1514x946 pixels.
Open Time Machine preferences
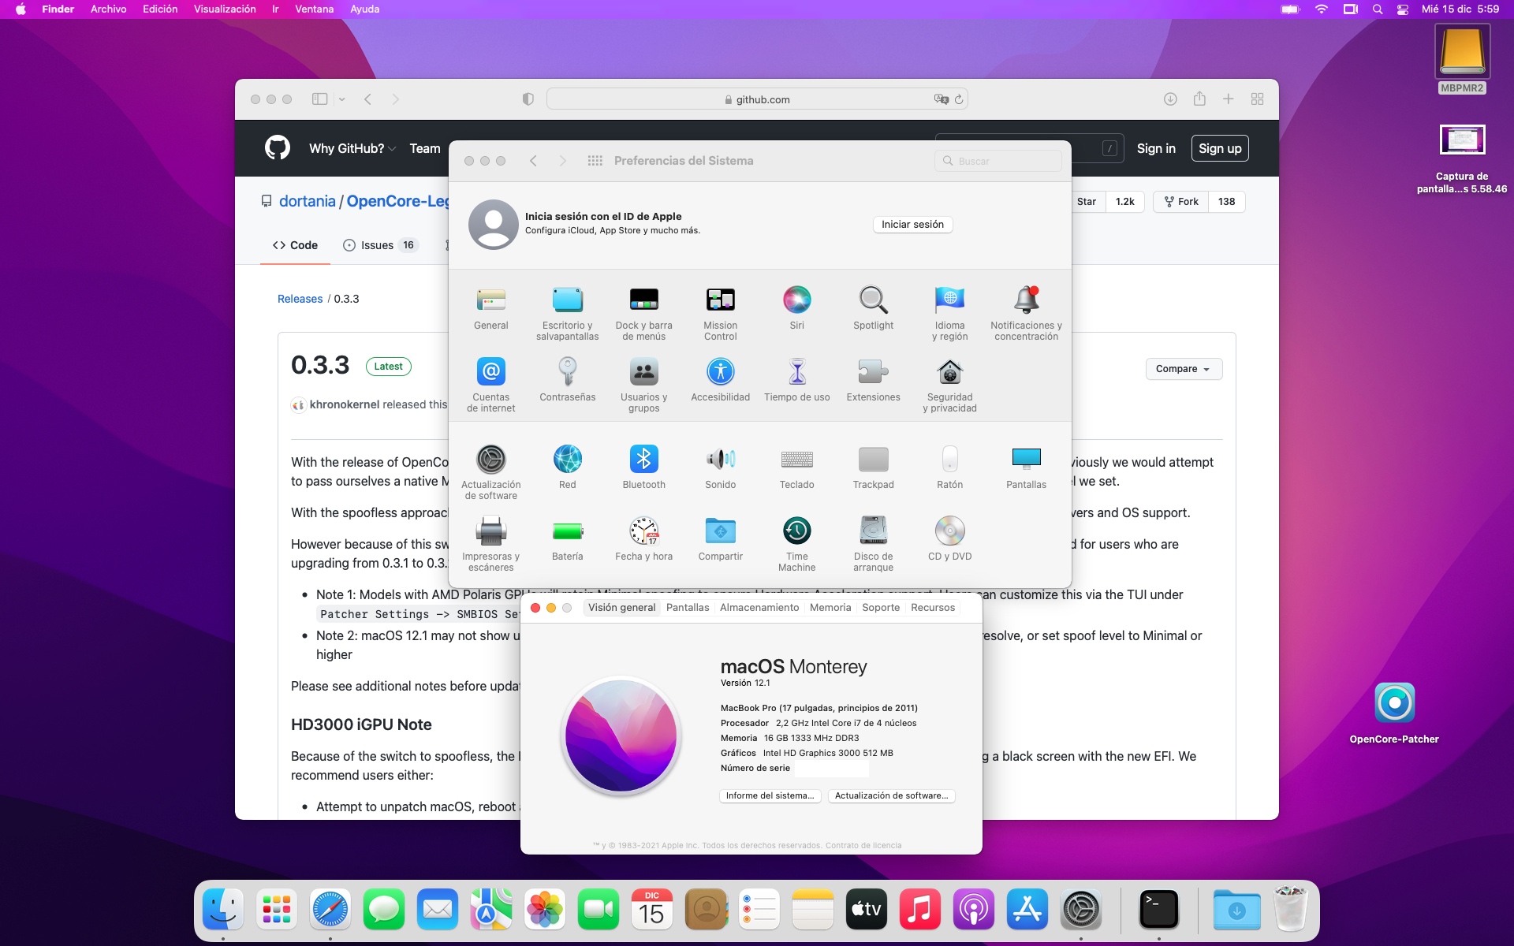(x=796, y=531)
